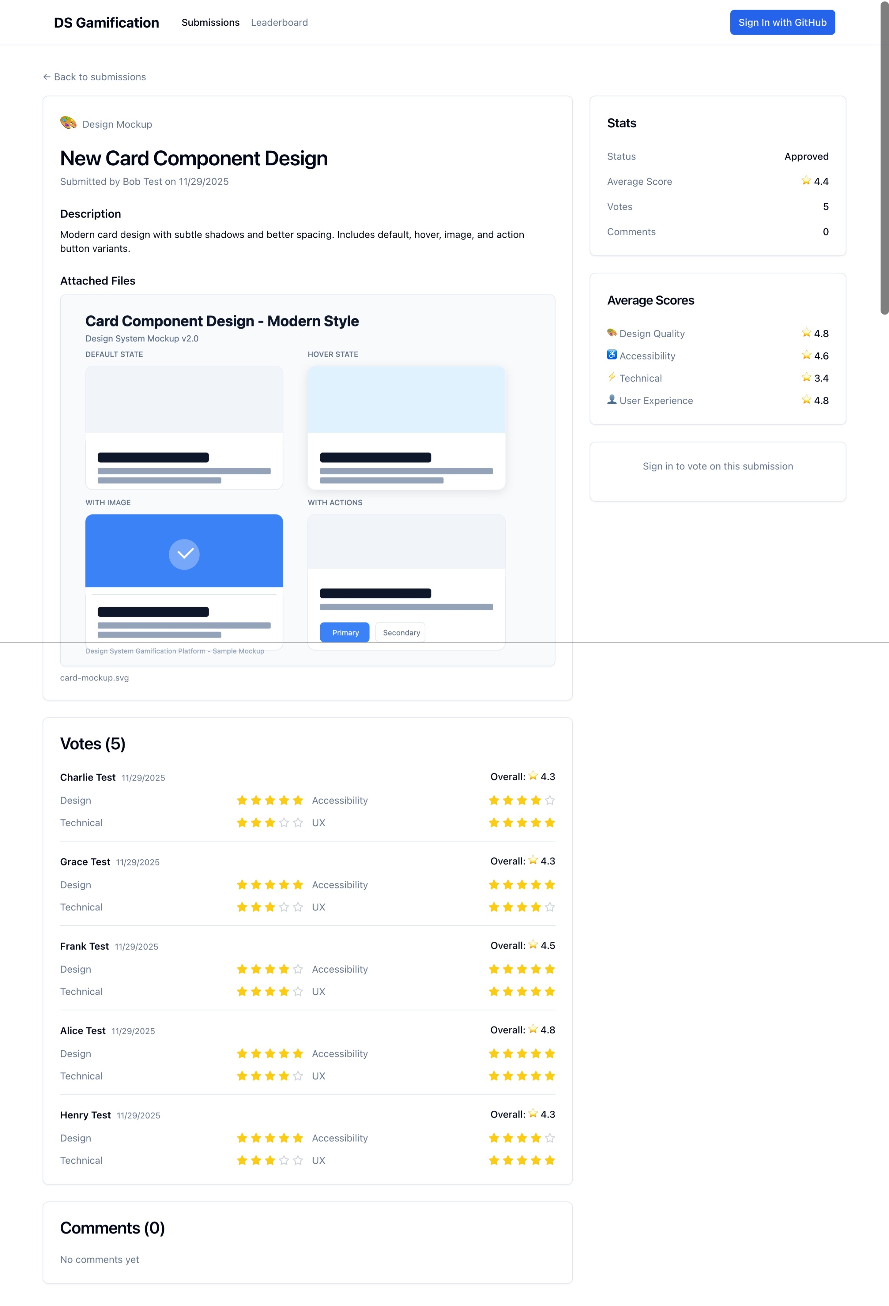Click the Design Quality palette icon
889x1306 pixels.
pos(611,333)
